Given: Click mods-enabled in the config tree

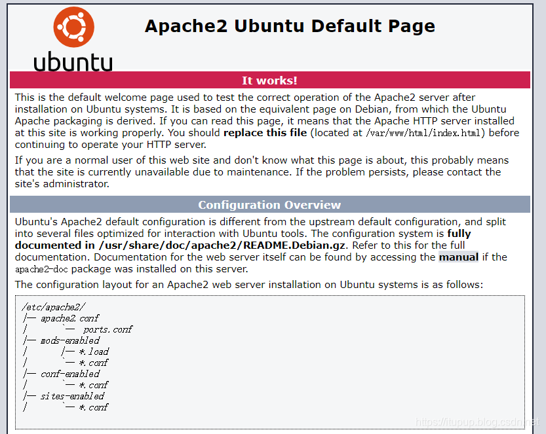Looking at the screenshot, I should pyautogui.click(x=70, y=340).
